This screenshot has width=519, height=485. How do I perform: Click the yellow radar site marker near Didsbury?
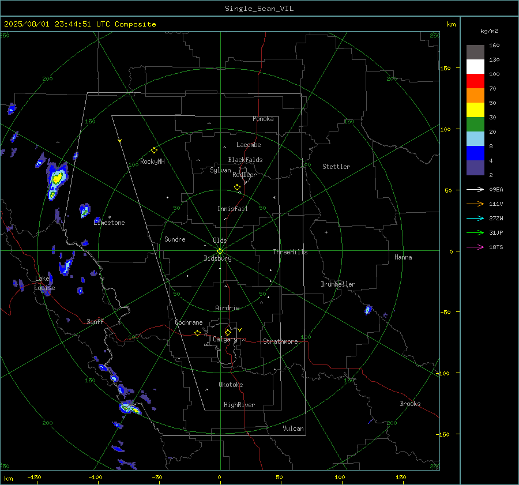click(220, 251)
